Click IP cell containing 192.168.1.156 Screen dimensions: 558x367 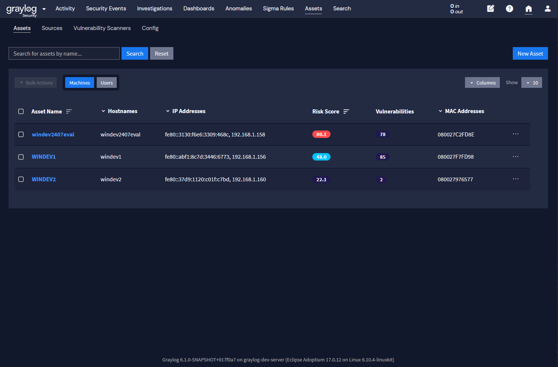point(215,157)
